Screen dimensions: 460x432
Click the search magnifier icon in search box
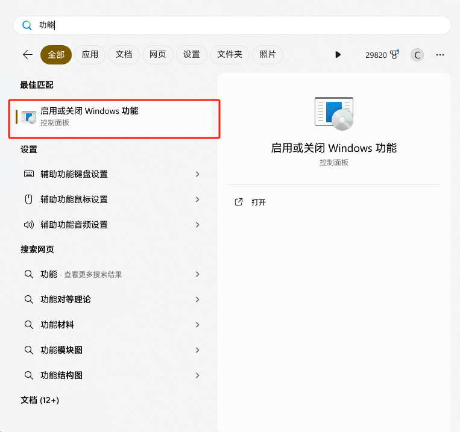click(27, 25)
